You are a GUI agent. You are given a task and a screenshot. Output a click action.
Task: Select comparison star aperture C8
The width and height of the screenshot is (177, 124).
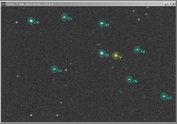pyautogui.click(x=138, y=50)
